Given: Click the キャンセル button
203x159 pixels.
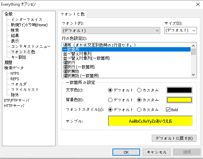Looking at the screenshot, I should point(157,152).
